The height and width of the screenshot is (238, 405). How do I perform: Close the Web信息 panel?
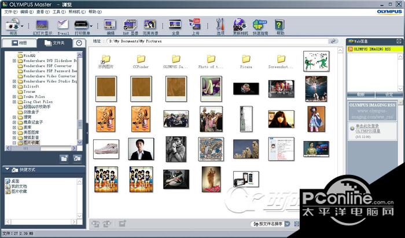[399, 41]
